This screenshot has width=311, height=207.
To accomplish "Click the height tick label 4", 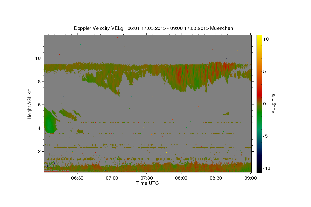I will click(x=39, y=128).
